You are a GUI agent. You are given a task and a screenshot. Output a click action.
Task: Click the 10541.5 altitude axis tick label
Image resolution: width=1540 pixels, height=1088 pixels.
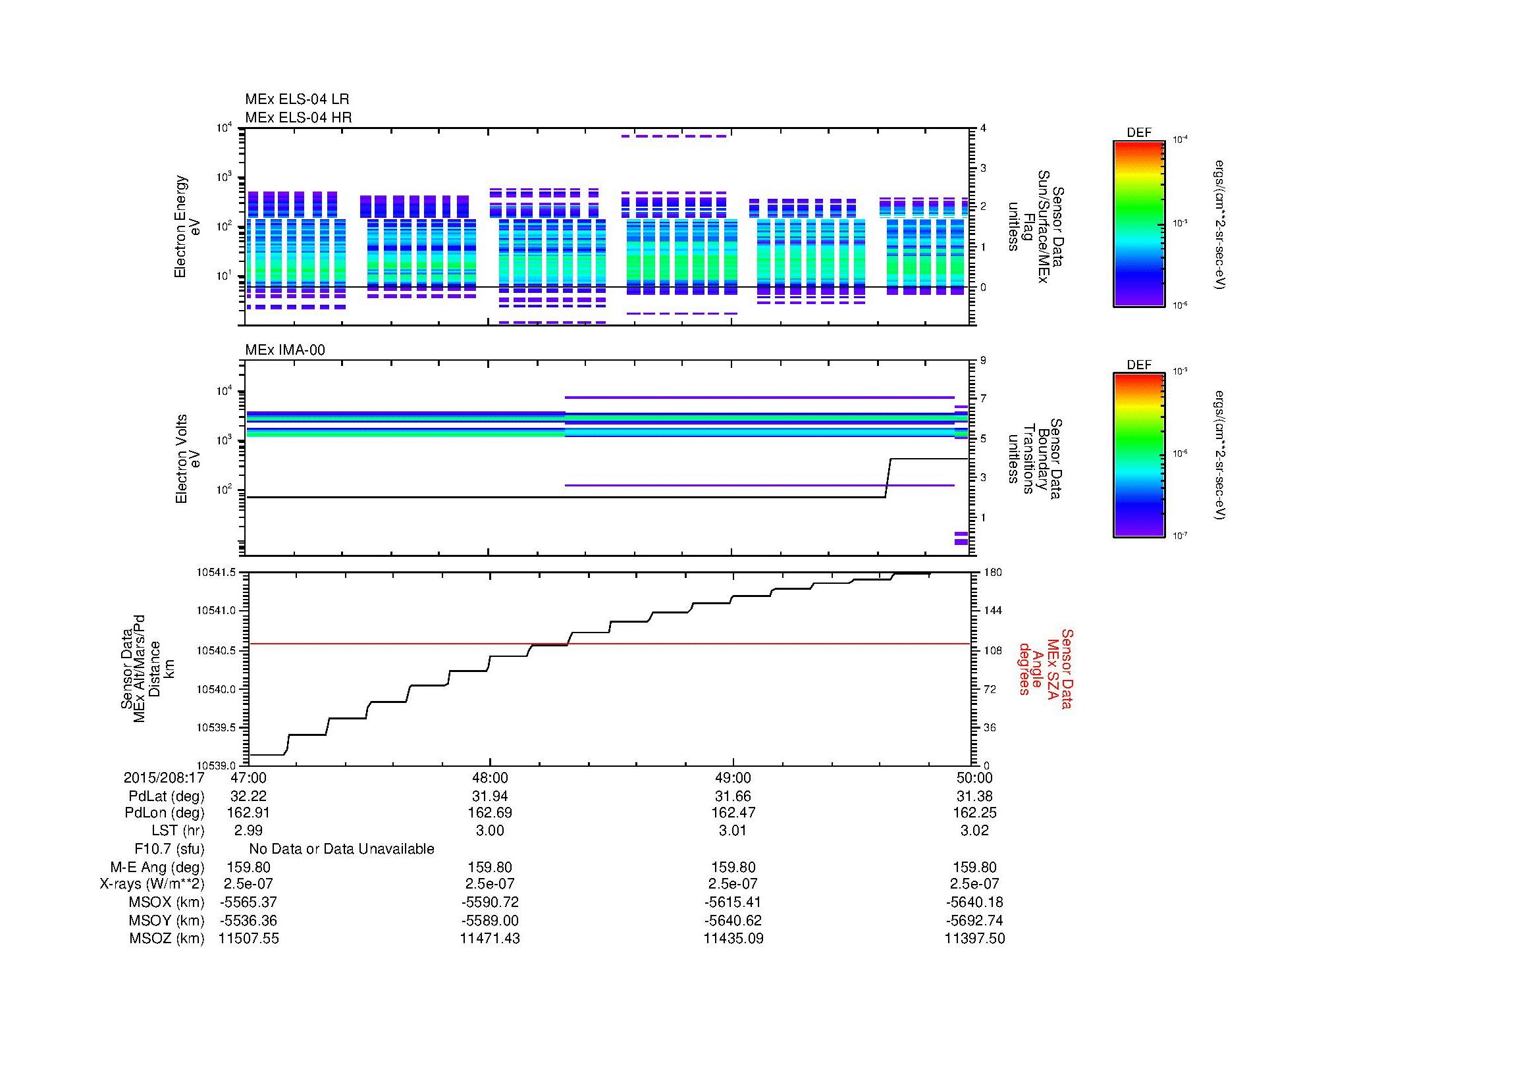pos(216,573)
